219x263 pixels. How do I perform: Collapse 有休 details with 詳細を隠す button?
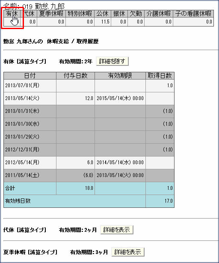tap(112, 61)
